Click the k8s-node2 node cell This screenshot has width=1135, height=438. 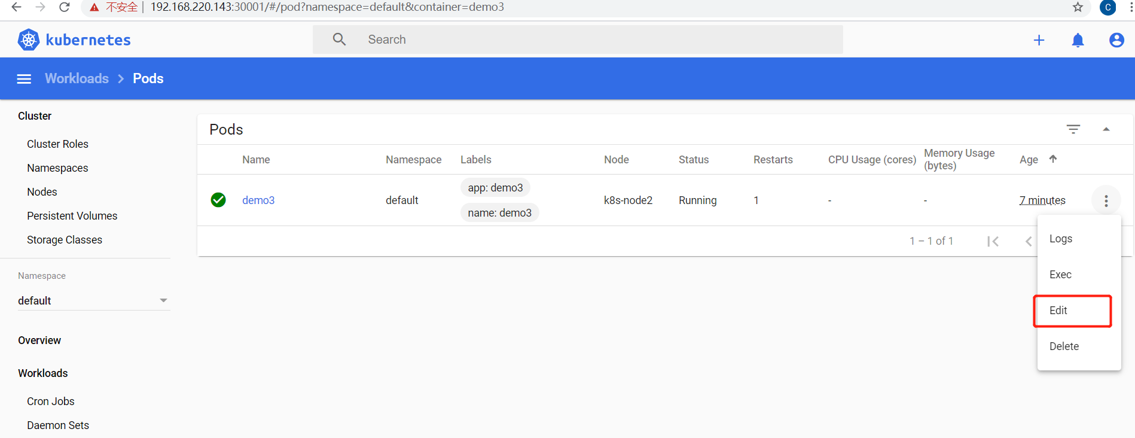pyautogui.click(x=628, y=200)
